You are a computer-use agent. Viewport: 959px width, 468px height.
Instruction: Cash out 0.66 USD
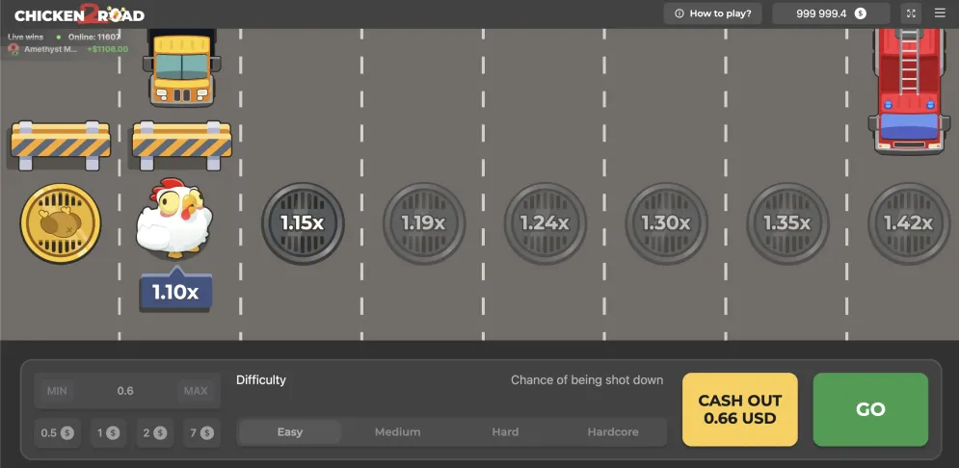[x=740, y=409]
